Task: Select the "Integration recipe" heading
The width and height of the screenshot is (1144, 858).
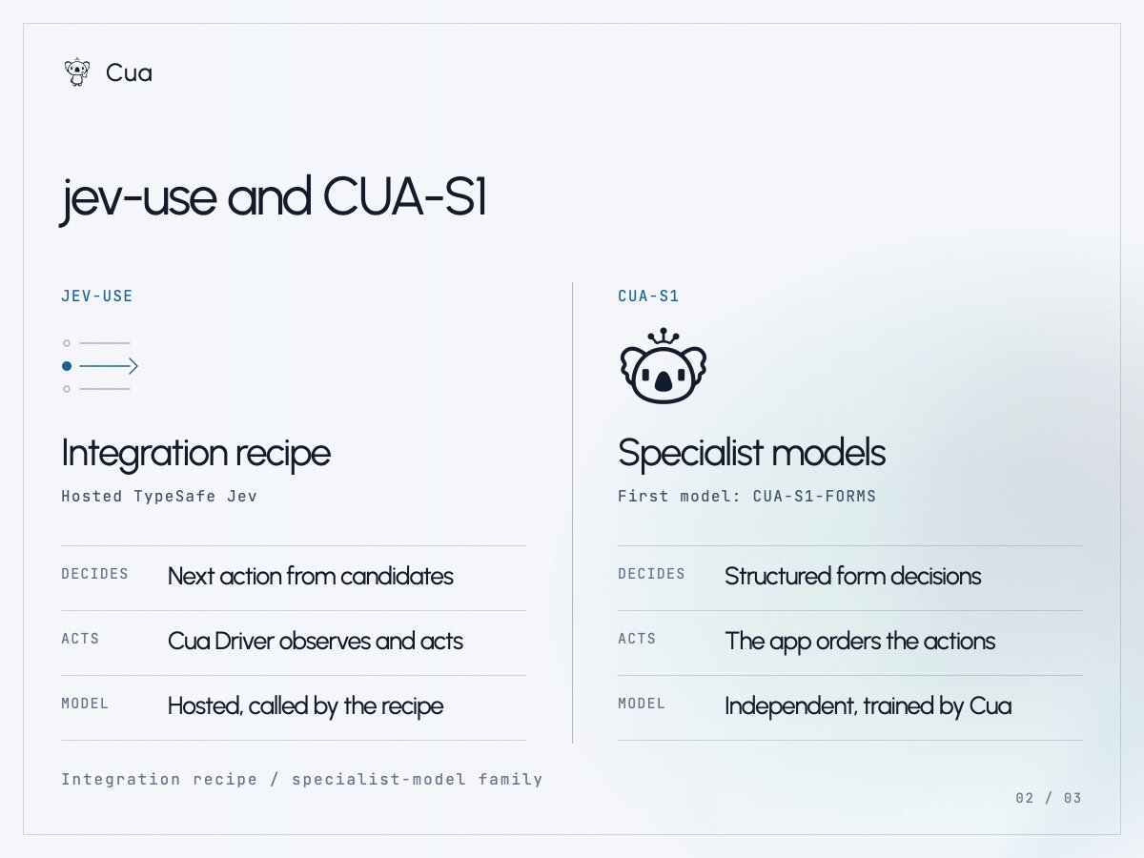Action: click(195, 453)
